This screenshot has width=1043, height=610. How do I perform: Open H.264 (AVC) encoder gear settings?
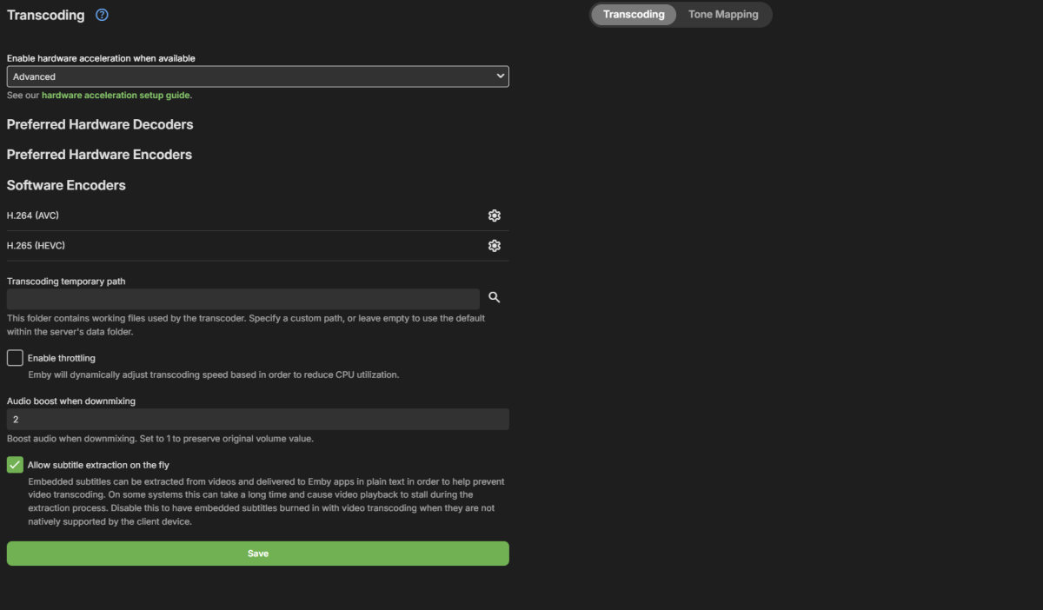[495, 215]
